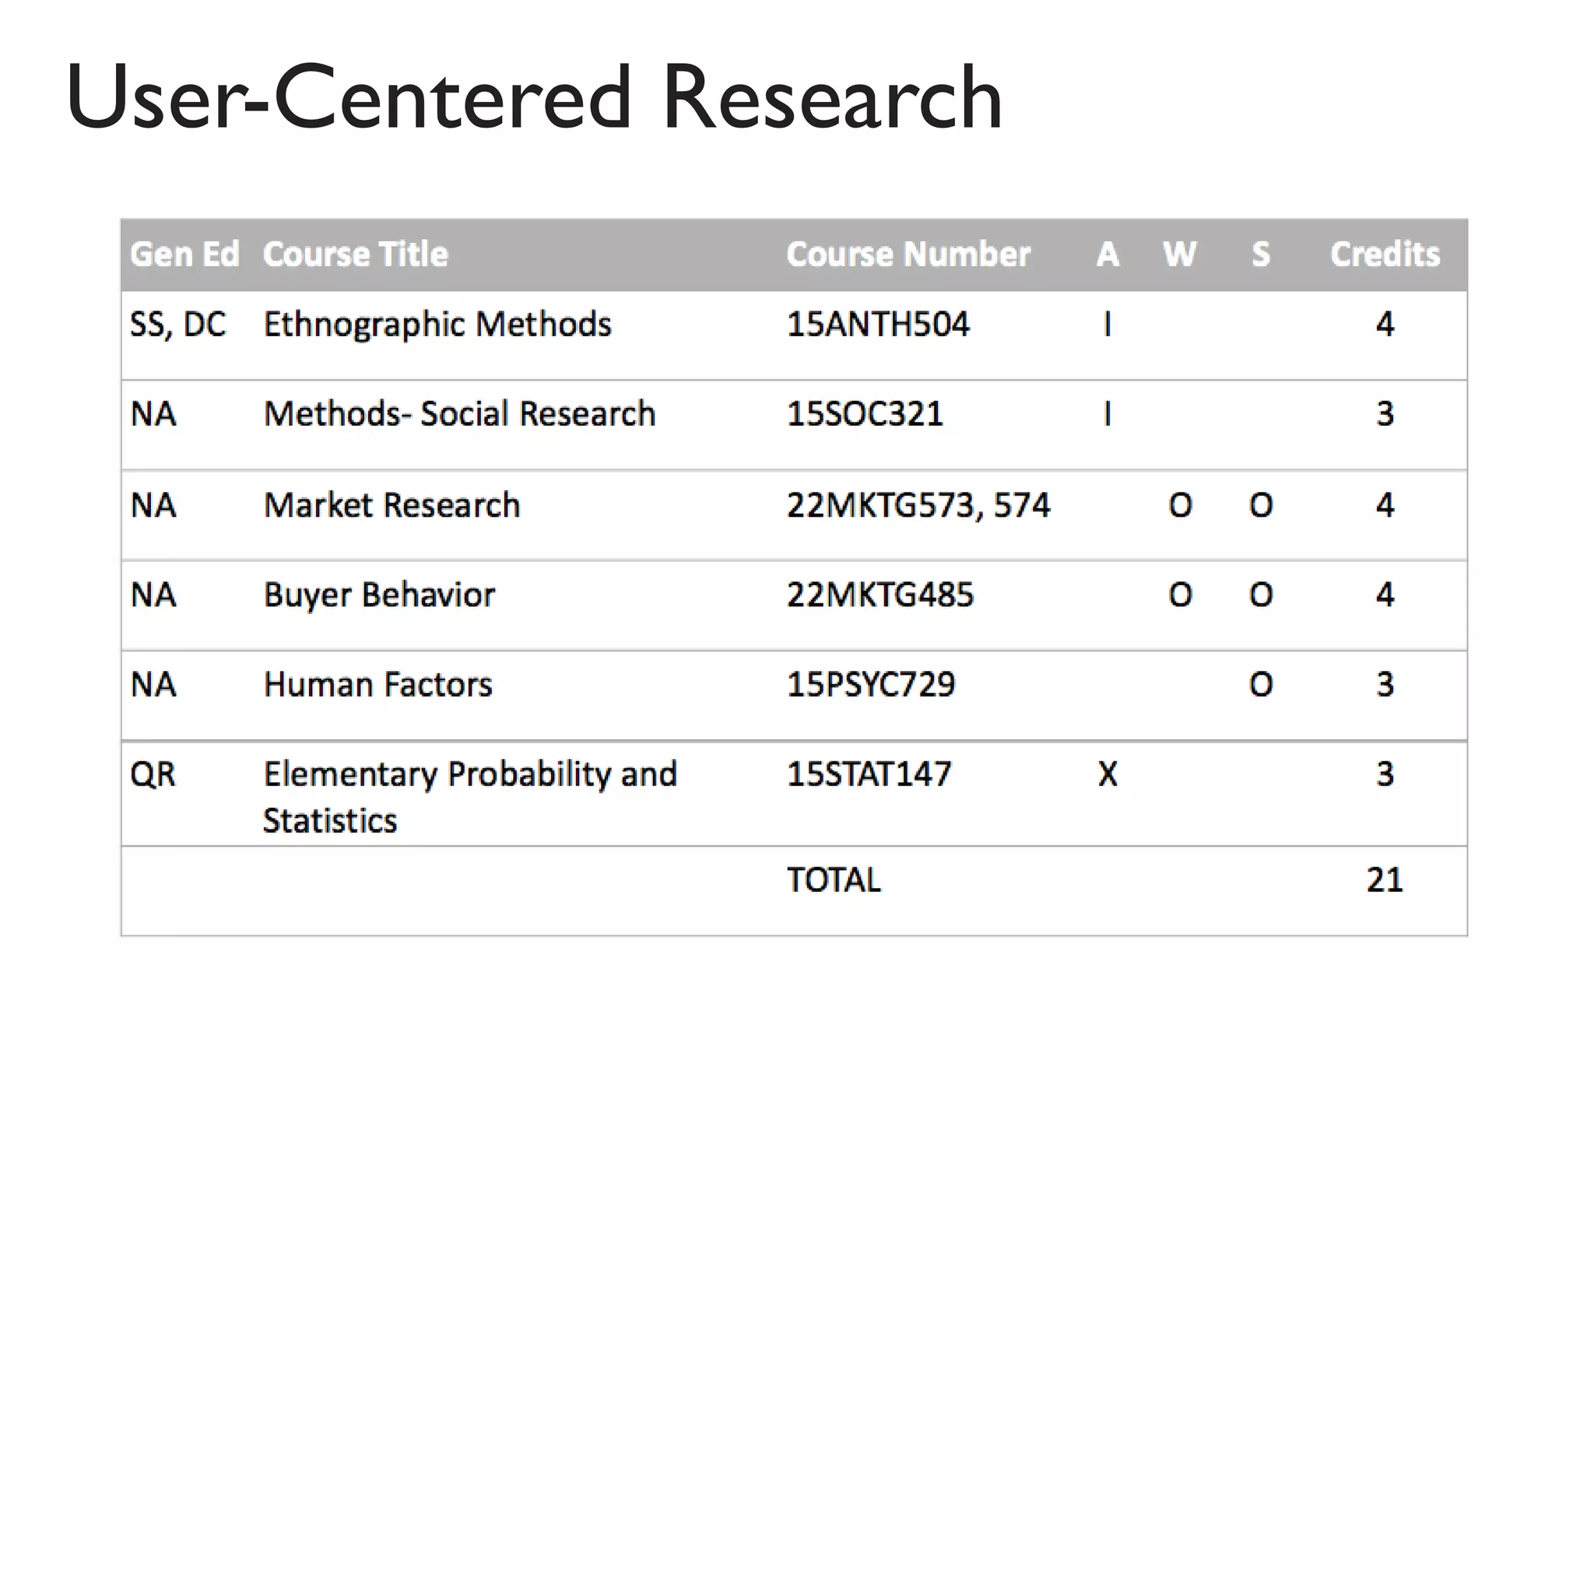The image size is (1594, 1594).
Task: Select 'Human Factors' course title
Action: point(377,685)
